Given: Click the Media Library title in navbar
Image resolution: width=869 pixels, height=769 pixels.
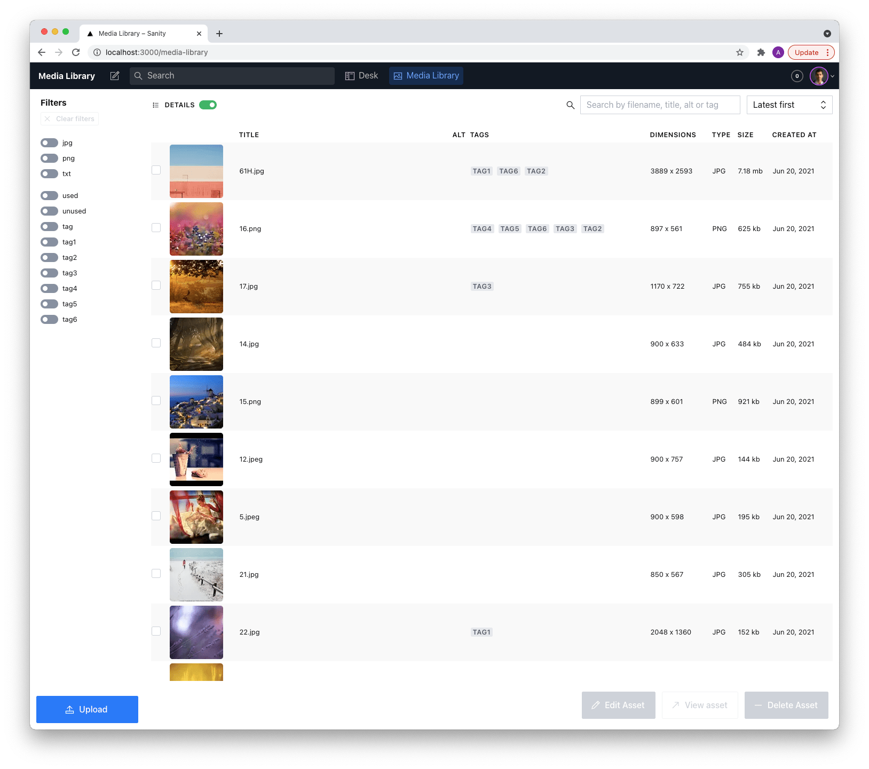Looking at the screenshot, I should coord(67,76).
